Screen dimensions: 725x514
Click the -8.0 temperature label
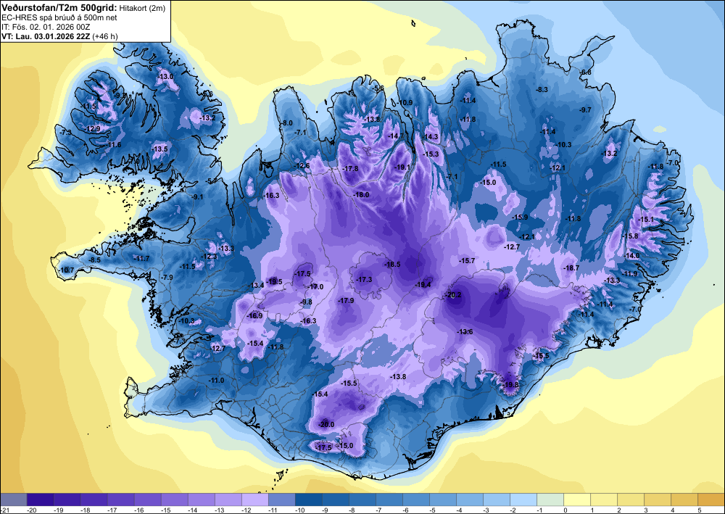pyautogui.click(x=286, y=123)
